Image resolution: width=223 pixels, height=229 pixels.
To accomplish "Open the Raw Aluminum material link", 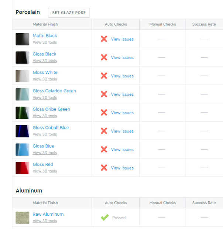I will 48,214.
